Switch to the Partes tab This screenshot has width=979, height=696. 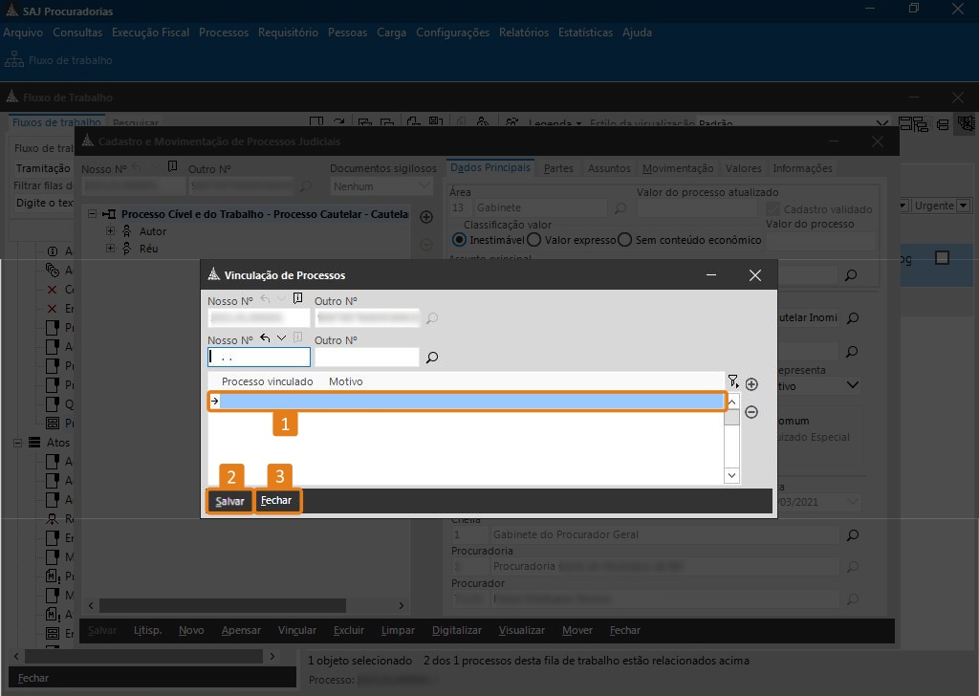click(x=558, y=168)
